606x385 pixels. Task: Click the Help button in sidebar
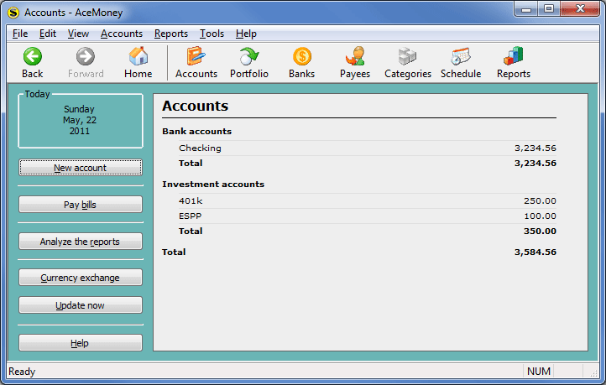[81, 343]
